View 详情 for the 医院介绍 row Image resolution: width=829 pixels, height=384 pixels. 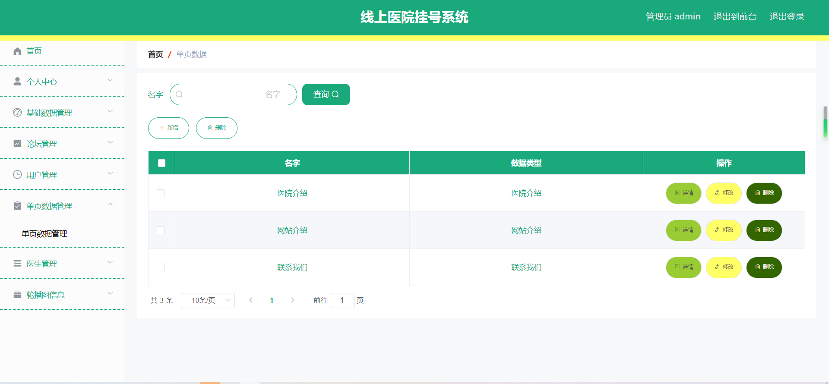point(683,193)
